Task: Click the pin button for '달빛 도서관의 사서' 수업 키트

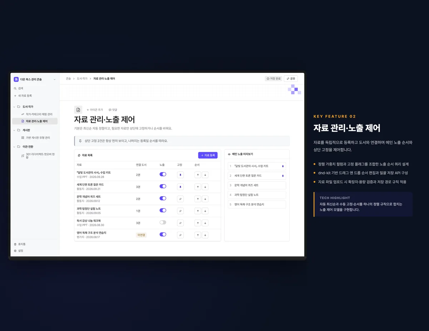Action: 181,175
